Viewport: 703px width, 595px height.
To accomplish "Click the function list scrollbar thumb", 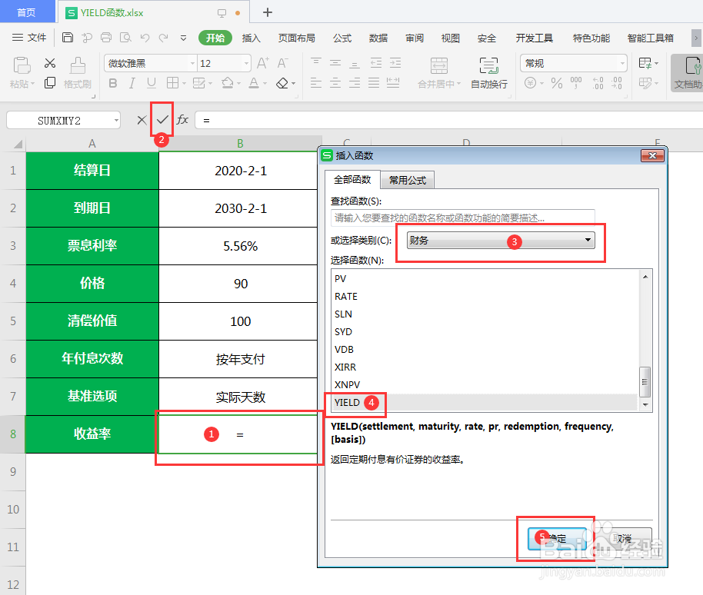I will 645,382.
